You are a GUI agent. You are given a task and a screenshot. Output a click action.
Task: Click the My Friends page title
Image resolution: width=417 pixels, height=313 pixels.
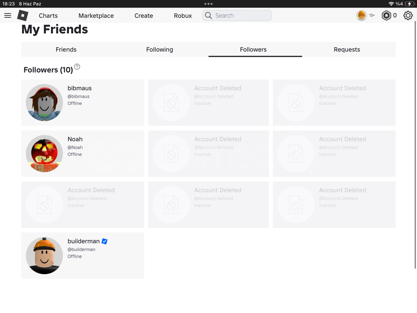pyautogui.click(x=54, y=29)
